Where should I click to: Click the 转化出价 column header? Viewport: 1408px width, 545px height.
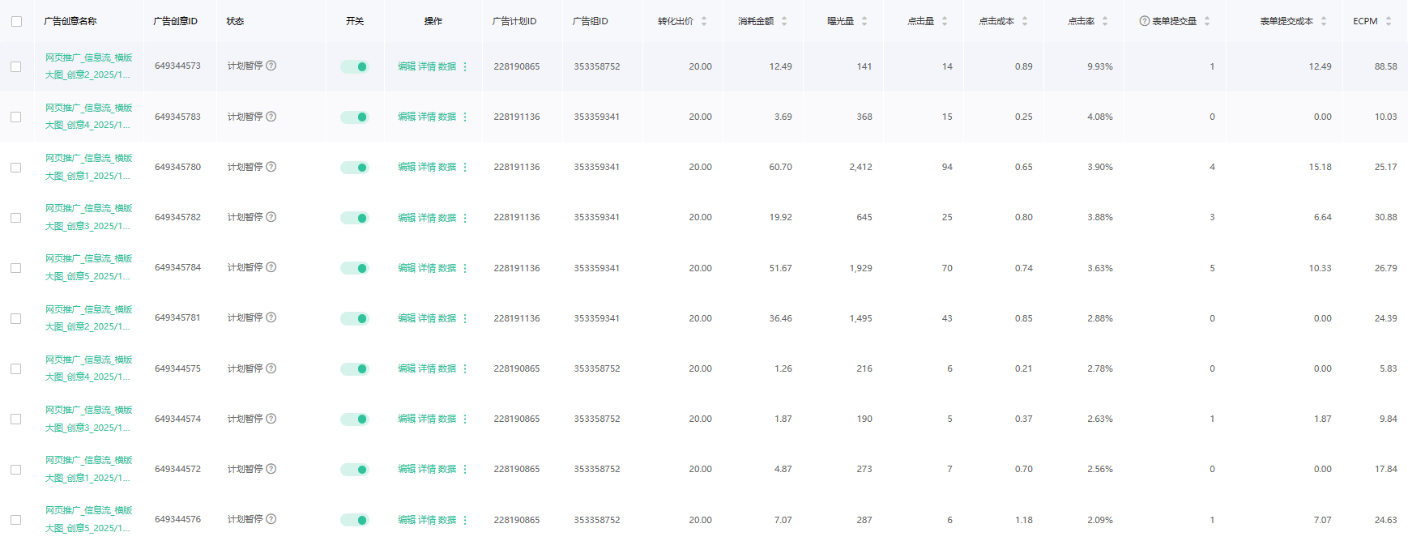click(x=675, y=21)
